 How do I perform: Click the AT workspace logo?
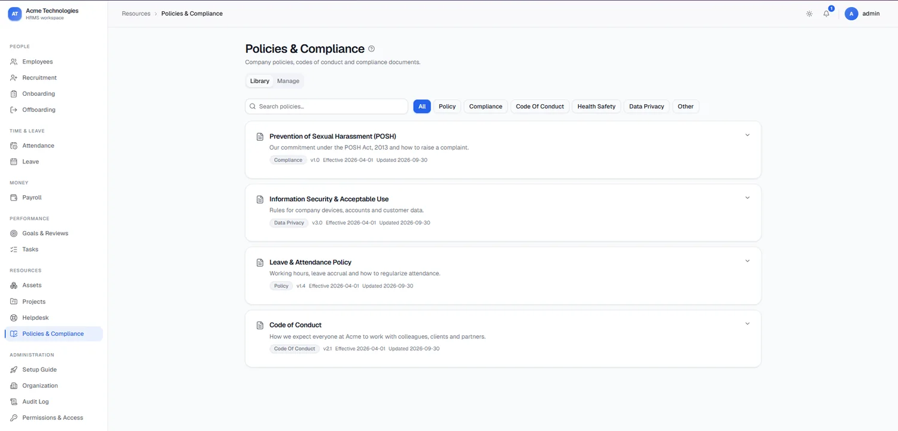pos(14,14)
